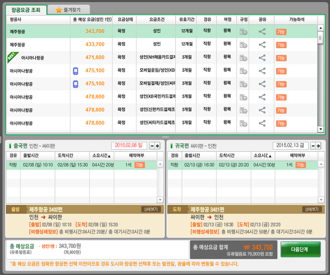Open fare rules icon for 신한카드 478,600 row
Viewport: 330px width, 275px height.
tap(243, 110)
